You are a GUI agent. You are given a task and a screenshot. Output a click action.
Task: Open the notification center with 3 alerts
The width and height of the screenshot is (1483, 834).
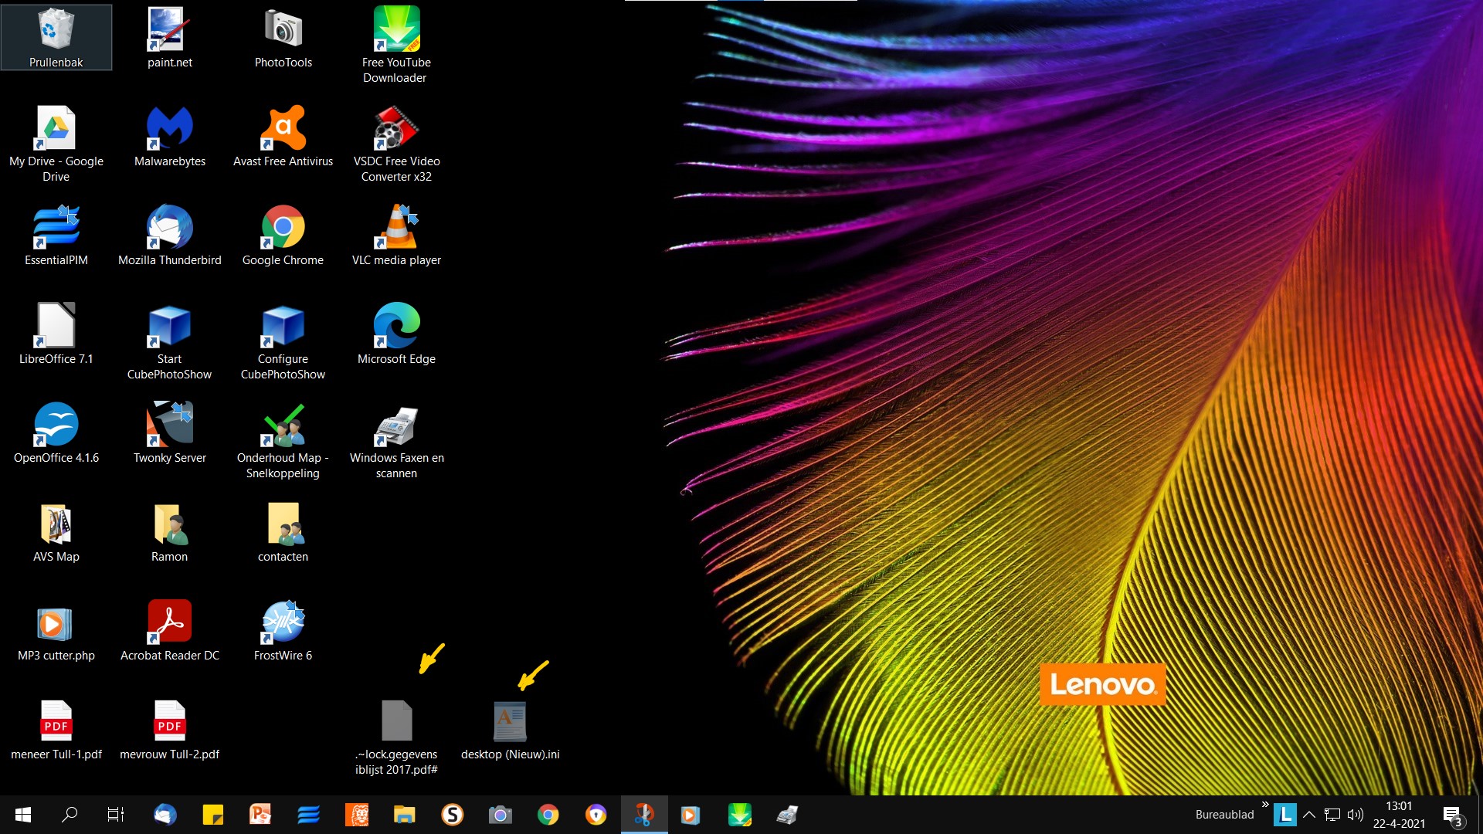[x=1452, y=815]
